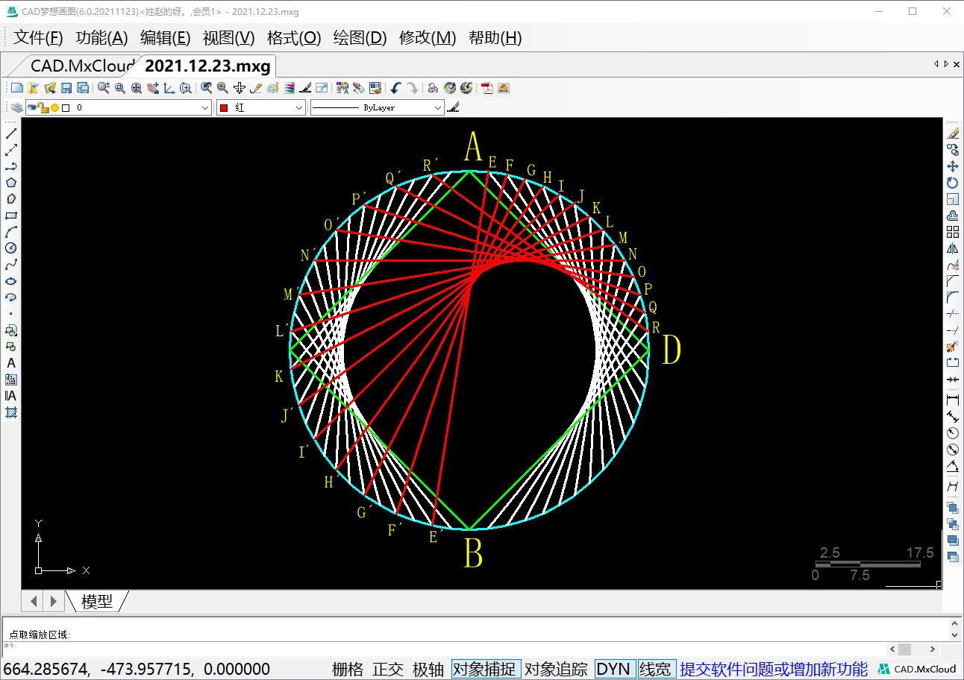964x680 pixels.
Task: Select the Hatch fill tool
Action: point(11,412)
